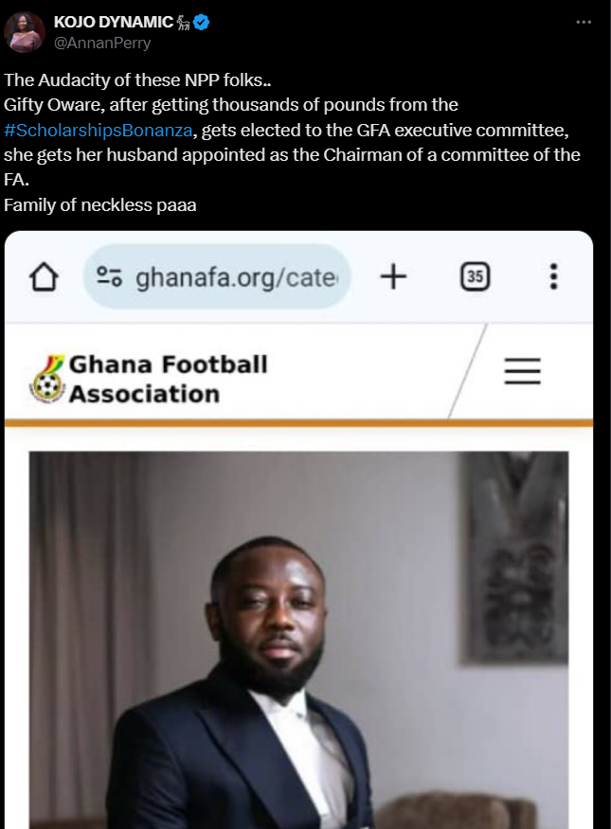
Task: Click the plus new tab icon
Action: click(393, 276)
